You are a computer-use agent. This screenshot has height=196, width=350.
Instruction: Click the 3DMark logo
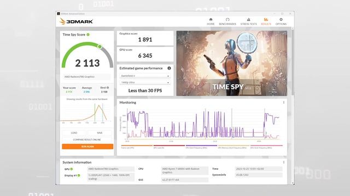coord(76,21)
